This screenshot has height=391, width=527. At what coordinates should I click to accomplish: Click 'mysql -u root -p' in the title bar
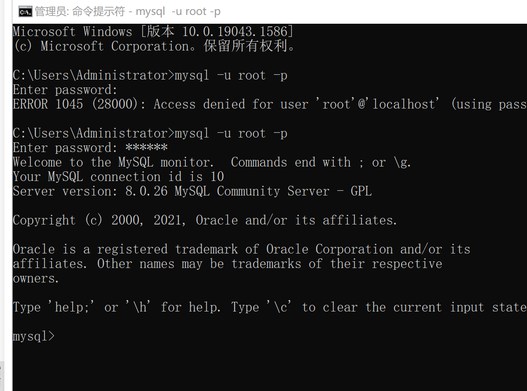(x=178, y=12)
